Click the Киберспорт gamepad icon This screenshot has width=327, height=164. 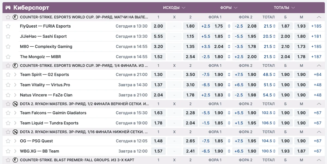point(8,8)
